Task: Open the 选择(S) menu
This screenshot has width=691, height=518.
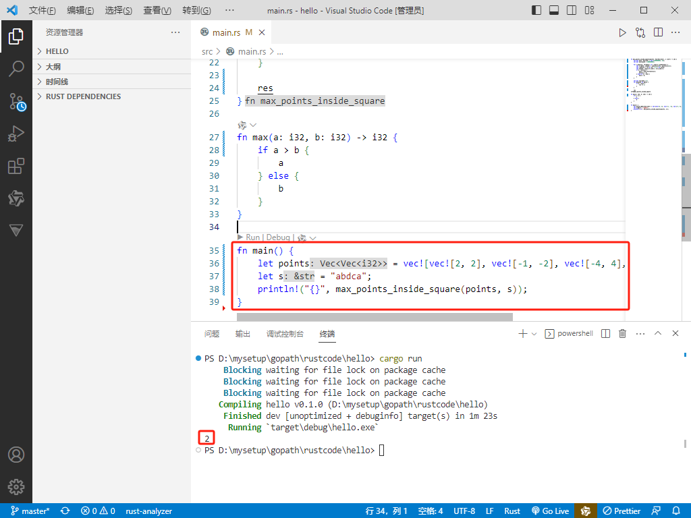Action: point(119,10)
